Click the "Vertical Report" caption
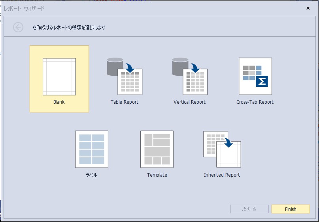This screenshot has width=319, height=222. point(190,102)
